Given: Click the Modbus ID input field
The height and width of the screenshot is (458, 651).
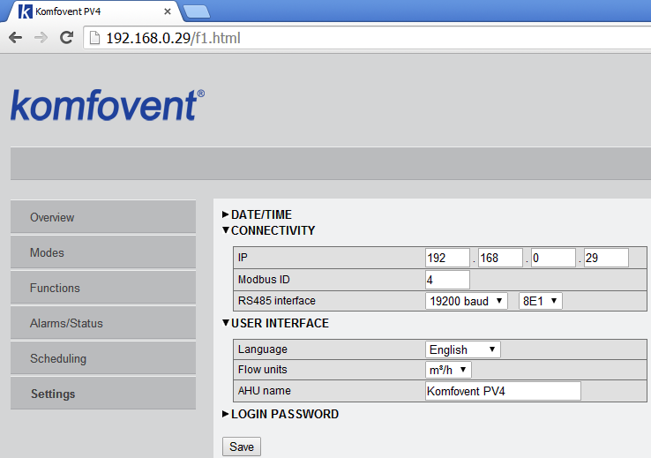Looking at the screenshot, I should point(447,280).
